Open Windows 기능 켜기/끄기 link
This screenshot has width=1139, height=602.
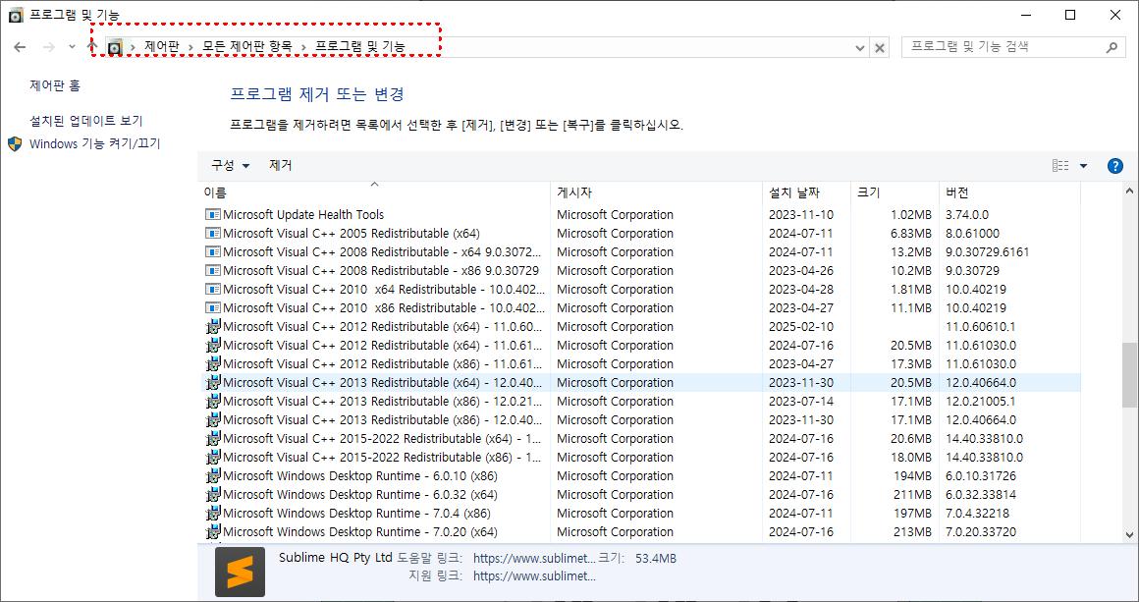click(x=94, y=143)
